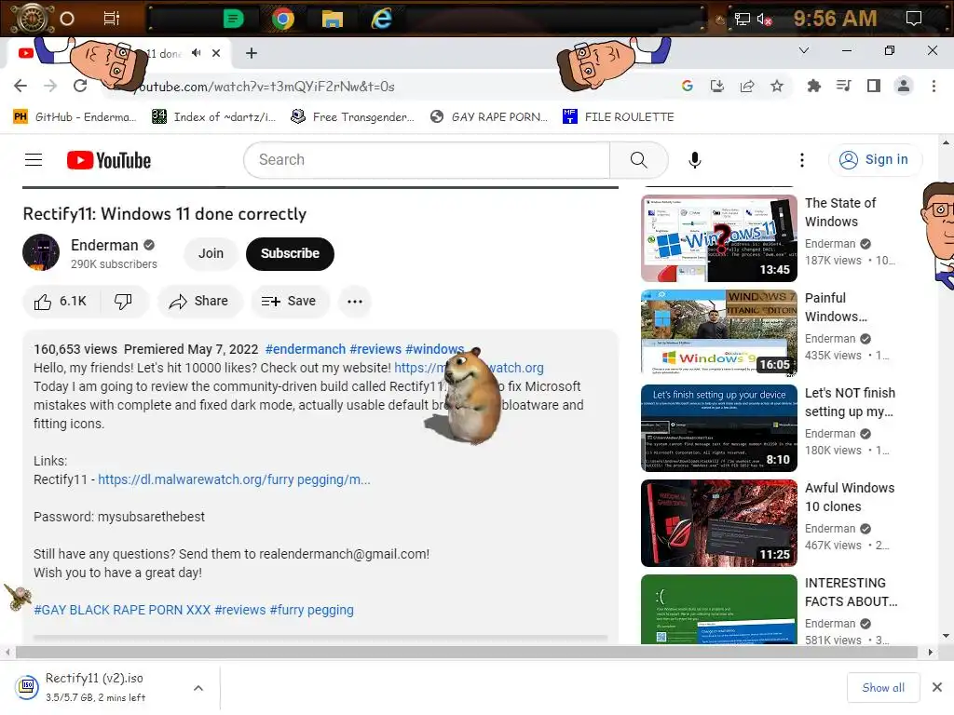Screen dimensions: 954x715
Task: Launch Chrome from the taskbar
Action: pos(283,19)
